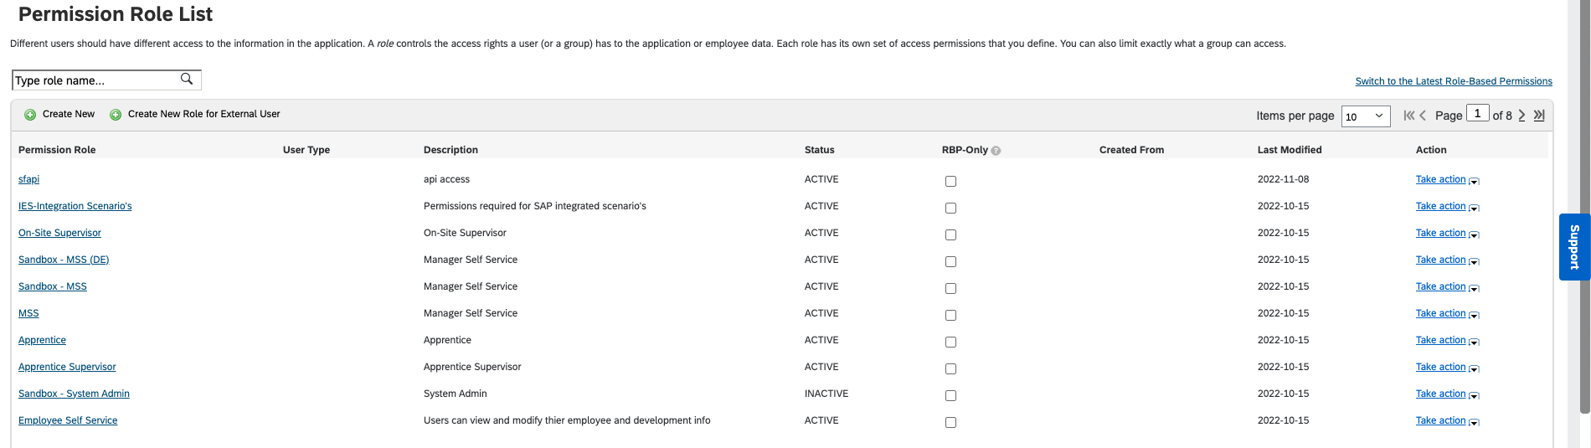1591x448 pixels.
Task: Enable RBP-Only for Employee Self Service
Action: point(950,422)
